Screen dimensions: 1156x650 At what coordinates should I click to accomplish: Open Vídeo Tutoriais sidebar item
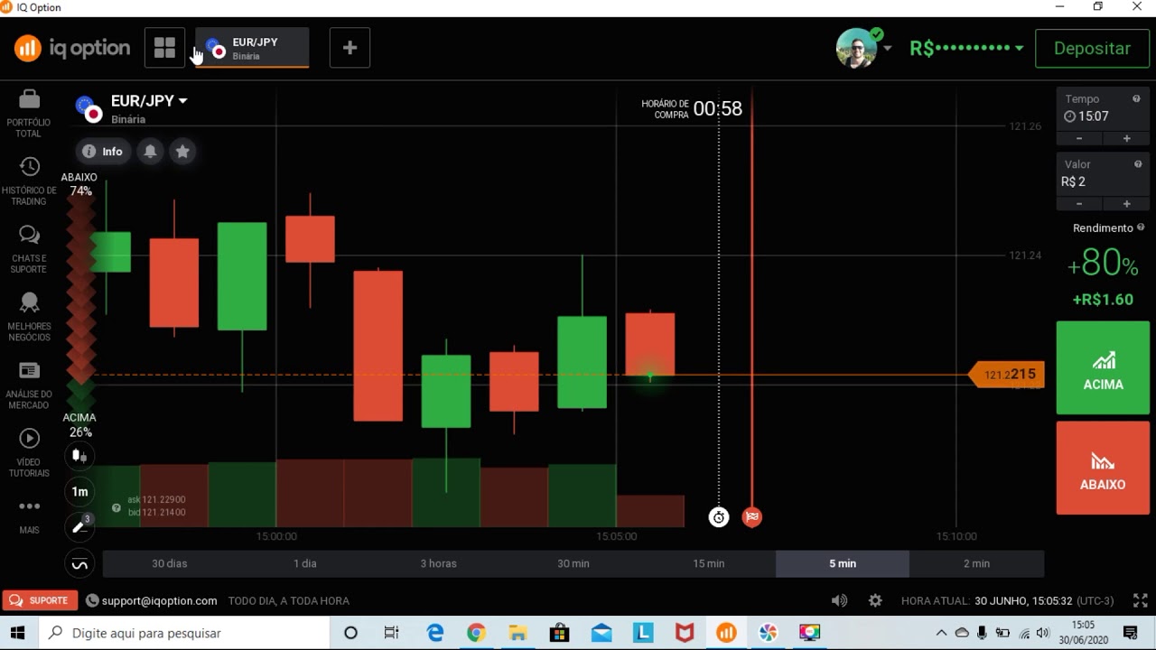pyautogui.click(x=29, y=453)
